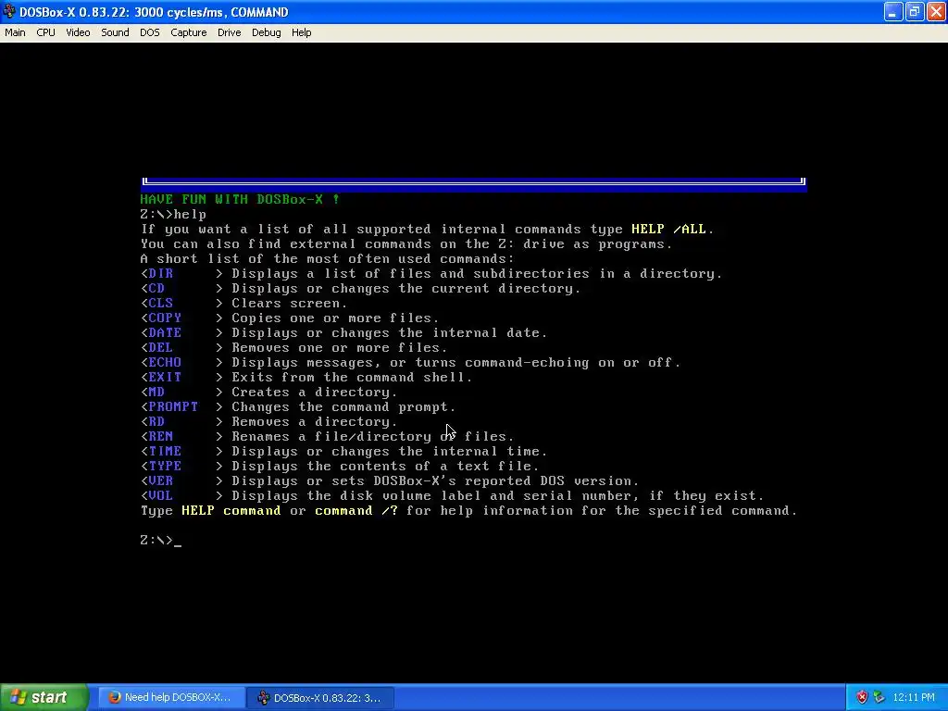Viewport: 948px width, 711px height.
Task: Open the Main menu
Action: click(15, 32)
